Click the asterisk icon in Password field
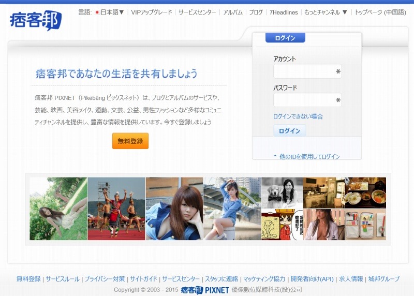 [338, 100]
